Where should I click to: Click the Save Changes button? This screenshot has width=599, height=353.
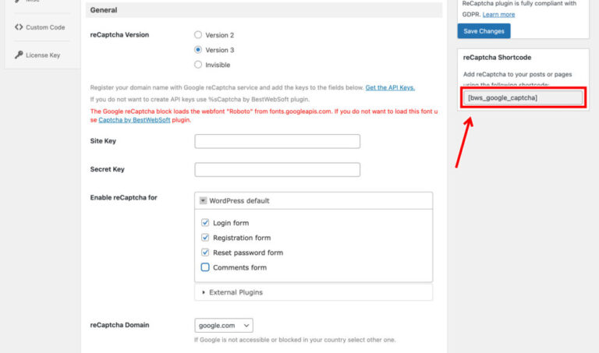point(484,31)
